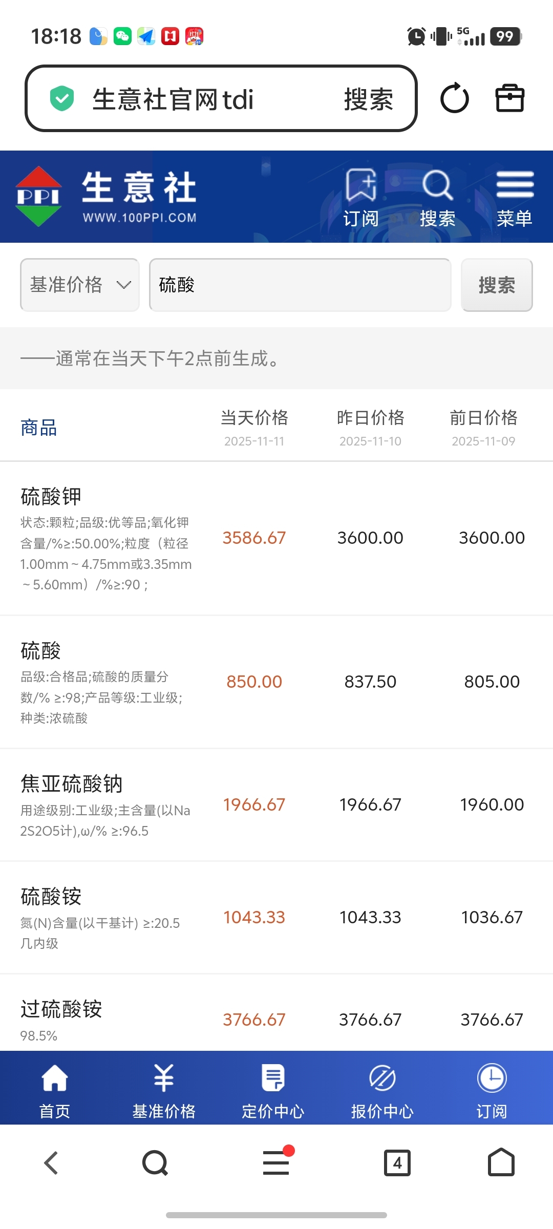
Task: Tap the browser home icon
Action: point(501,1163)
